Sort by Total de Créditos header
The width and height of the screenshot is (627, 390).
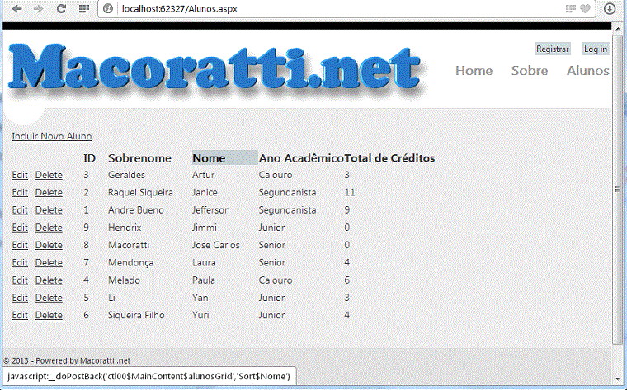[389, 158]
